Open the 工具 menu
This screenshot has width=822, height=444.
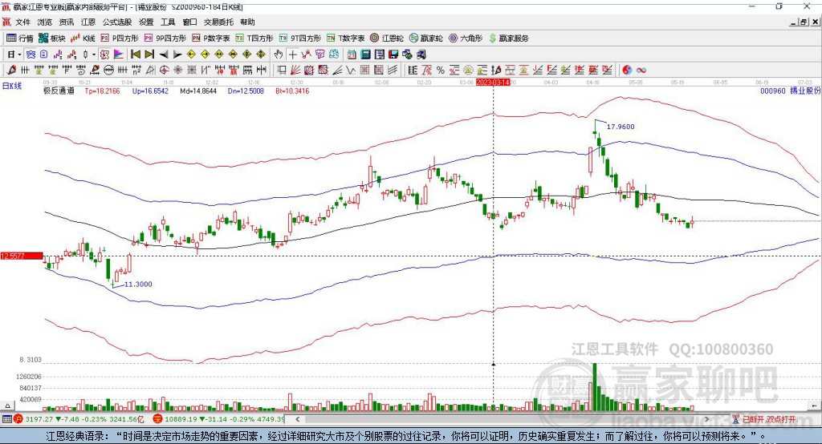(168, 22)
